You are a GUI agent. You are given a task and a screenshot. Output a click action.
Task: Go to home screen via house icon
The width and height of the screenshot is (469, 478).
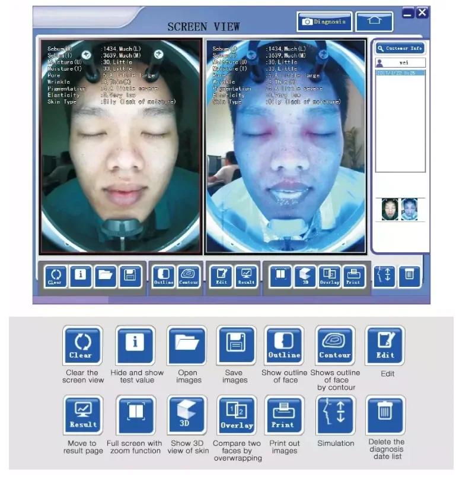point(374,21)
